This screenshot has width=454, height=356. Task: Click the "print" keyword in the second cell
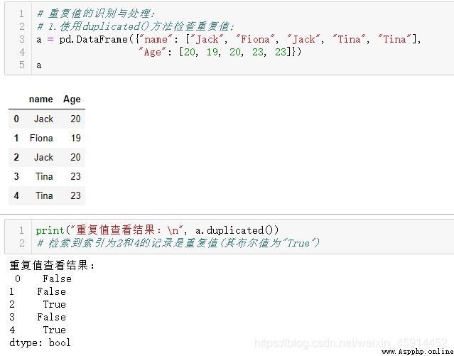(50, 230)
